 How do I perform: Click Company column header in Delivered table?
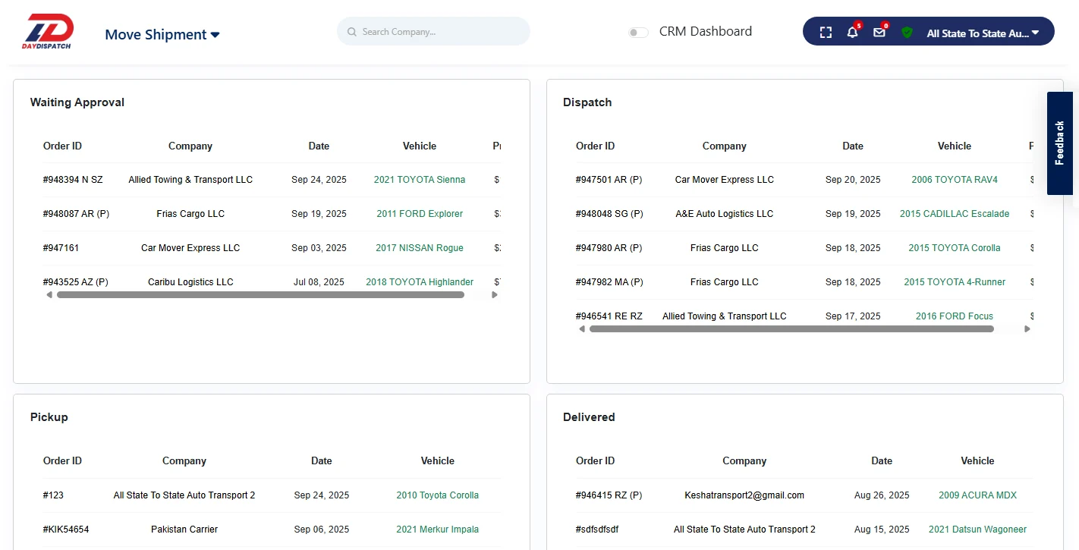744,460
